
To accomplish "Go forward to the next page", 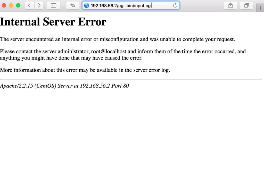I will pos(39,5).
